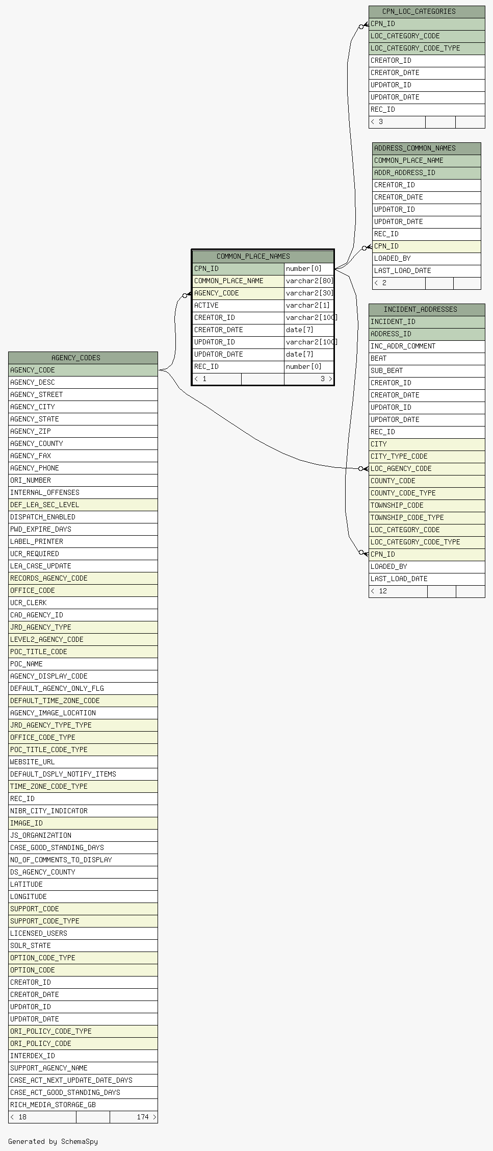The height and width of the screenshot is (1151, 493).
Task: Click connector marker at ADDRESS_COMMON_NAMES CPN_ID
Action: 366,247
